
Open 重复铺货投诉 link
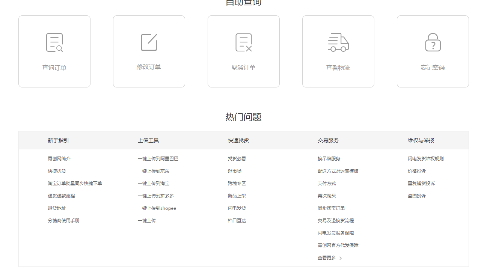point(421,184)
